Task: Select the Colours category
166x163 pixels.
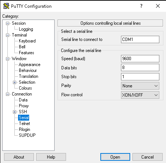Action: [x=25, y=88]
